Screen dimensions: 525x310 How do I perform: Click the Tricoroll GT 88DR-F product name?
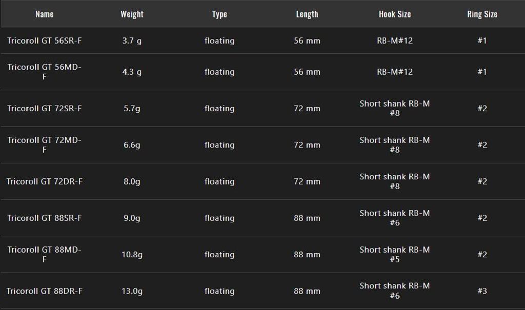point(45,291)
